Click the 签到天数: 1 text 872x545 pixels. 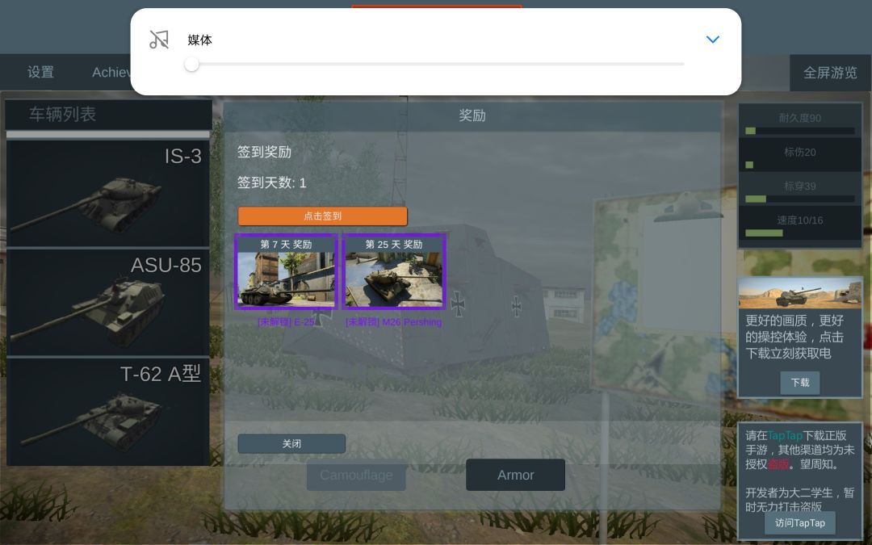pyautogui.click(x=272, y=183)
